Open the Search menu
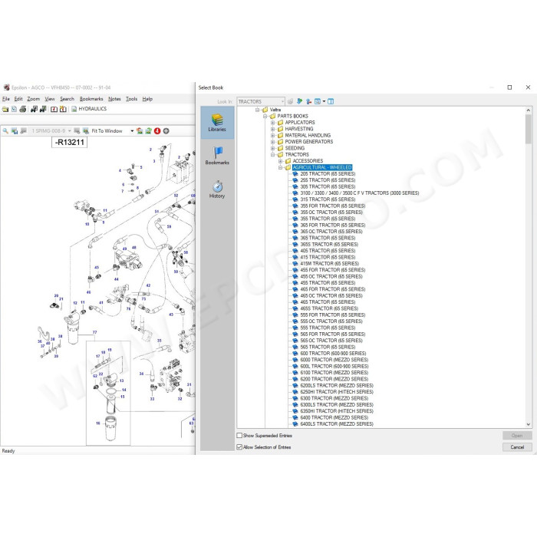Screen dimensions: 537x537 [67, 99]
